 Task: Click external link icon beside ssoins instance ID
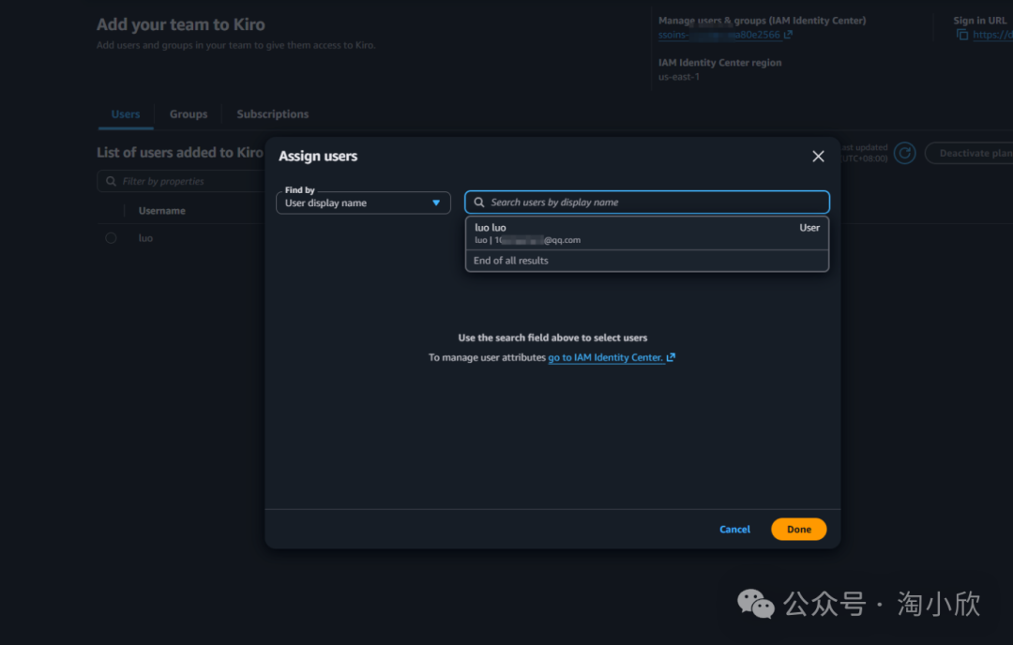pos(788,35)
